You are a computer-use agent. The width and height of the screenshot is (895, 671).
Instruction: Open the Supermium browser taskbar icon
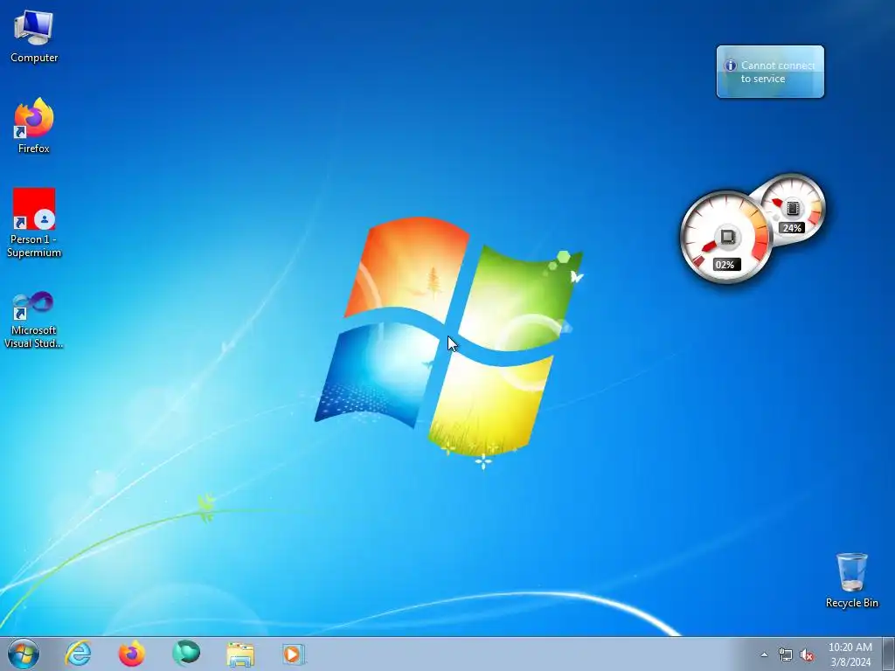[185, 654]
